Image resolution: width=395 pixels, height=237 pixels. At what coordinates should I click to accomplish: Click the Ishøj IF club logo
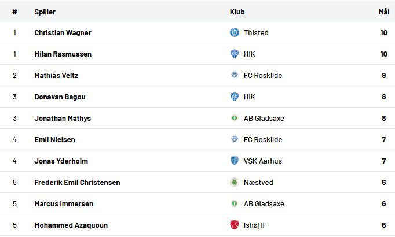pos(235,225)
